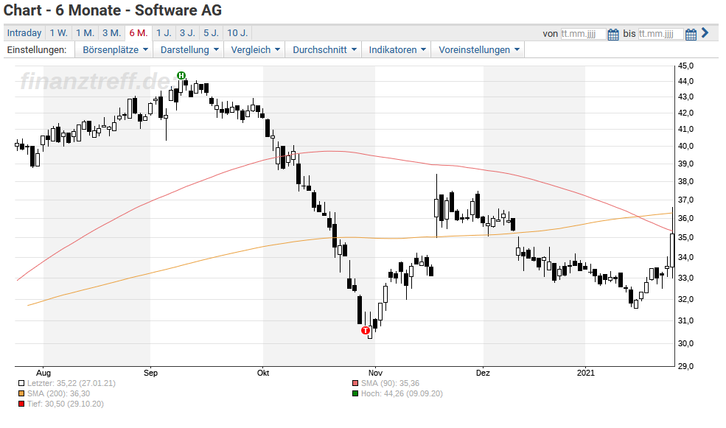Image resolution: width=726 pixels, height=428 pixels.
Task: Click the 'Okt' x-axis label
Action: [263, 373]
